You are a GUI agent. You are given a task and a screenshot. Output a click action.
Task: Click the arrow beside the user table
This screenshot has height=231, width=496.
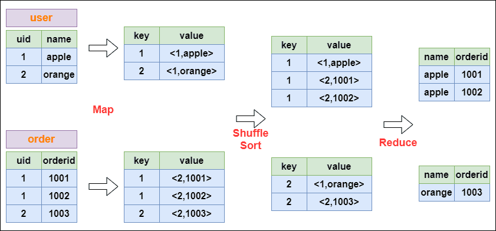click(x=103, y=48)
